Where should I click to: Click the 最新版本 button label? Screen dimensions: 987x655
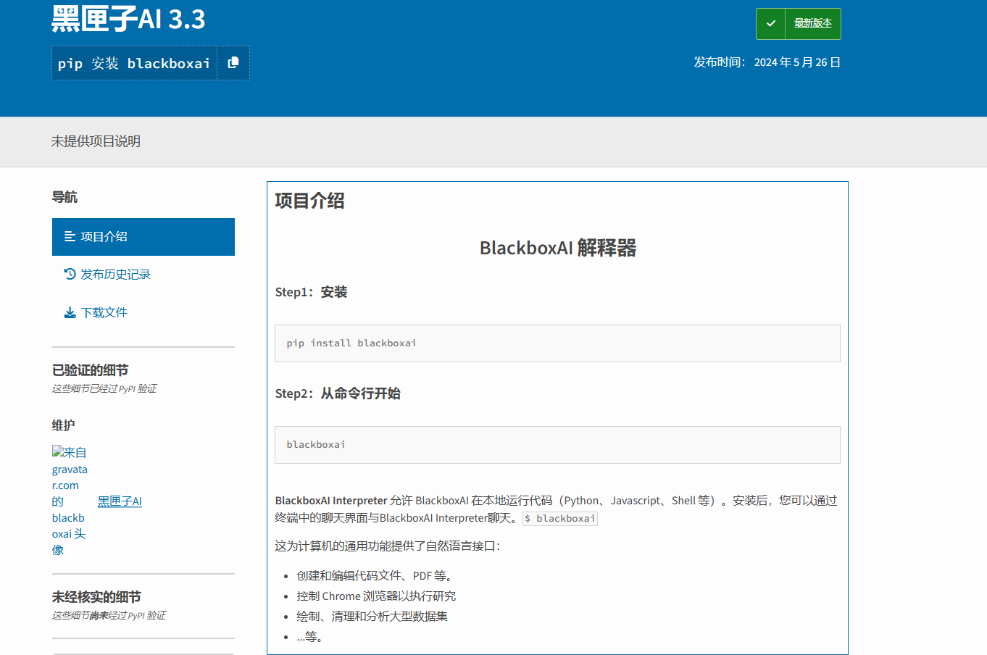pyautogui.click(x=812, y=24)
